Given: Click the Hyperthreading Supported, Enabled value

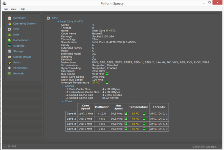Looking at the screenshot, I should tap(104, 68).
